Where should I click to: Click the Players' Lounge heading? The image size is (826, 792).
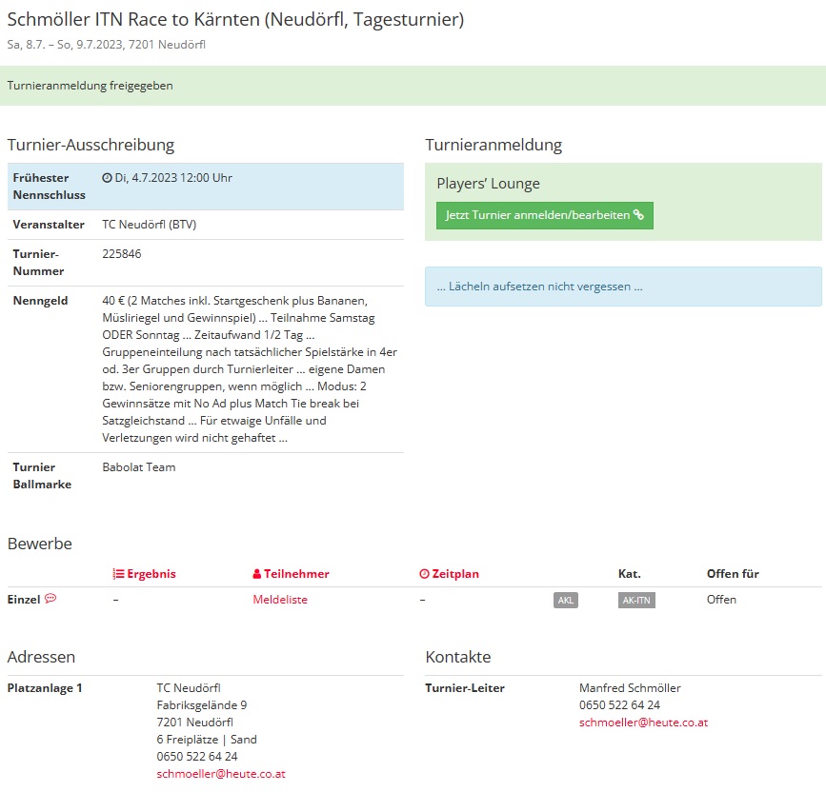click(489, 184)
